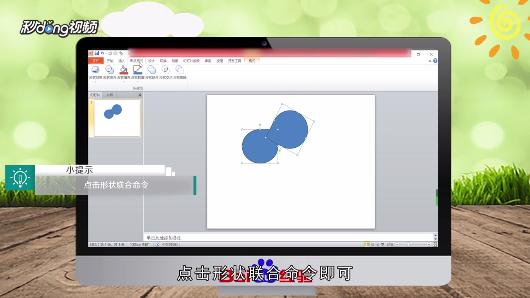Open the 形状效果 shape effects button
The height and width of the screenshot is (298, 530).
click(96, 72)
